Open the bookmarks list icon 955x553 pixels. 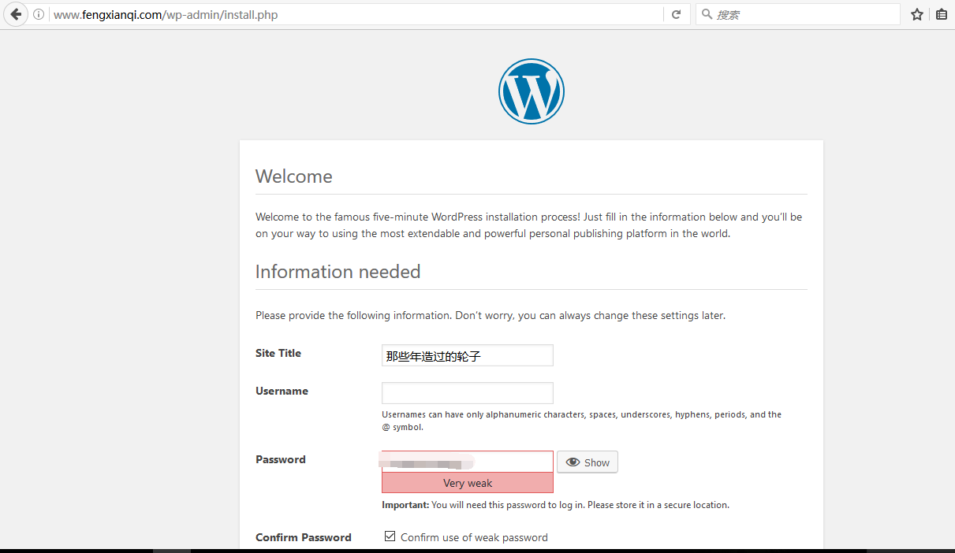pos(942,14)
